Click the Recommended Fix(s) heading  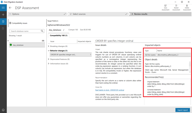coord(154,77)
